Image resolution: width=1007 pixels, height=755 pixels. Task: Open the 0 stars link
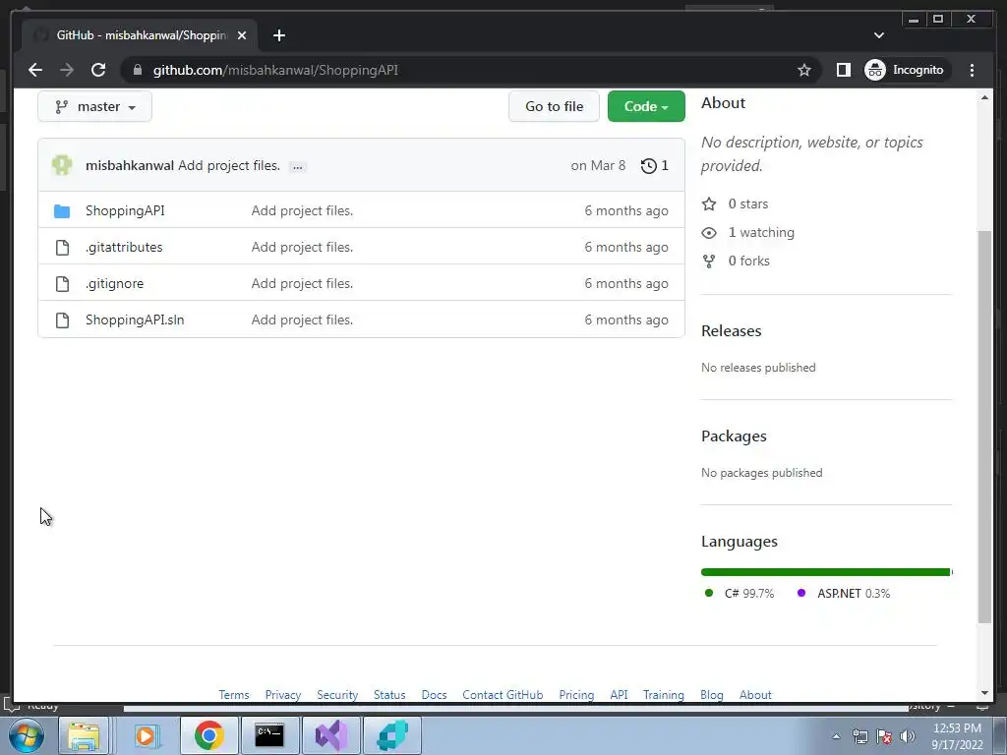(x=748, y=203)
